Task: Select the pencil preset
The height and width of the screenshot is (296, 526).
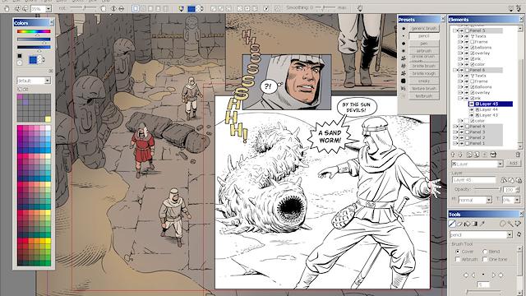Action: tap(424, 36)
